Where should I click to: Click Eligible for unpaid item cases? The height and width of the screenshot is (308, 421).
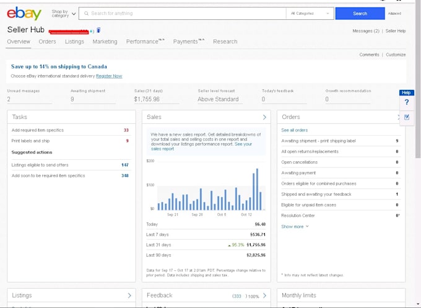pyautogui.click(x=340, y=205)
